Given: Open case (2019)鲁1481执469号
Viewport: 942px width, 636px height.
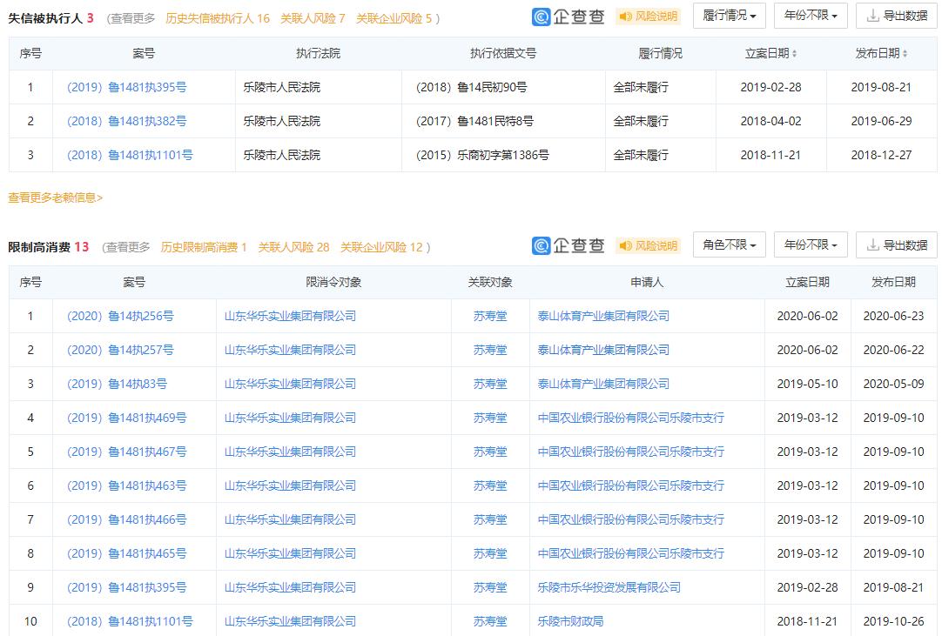Looking at the screenshot, I should point(127,418).
